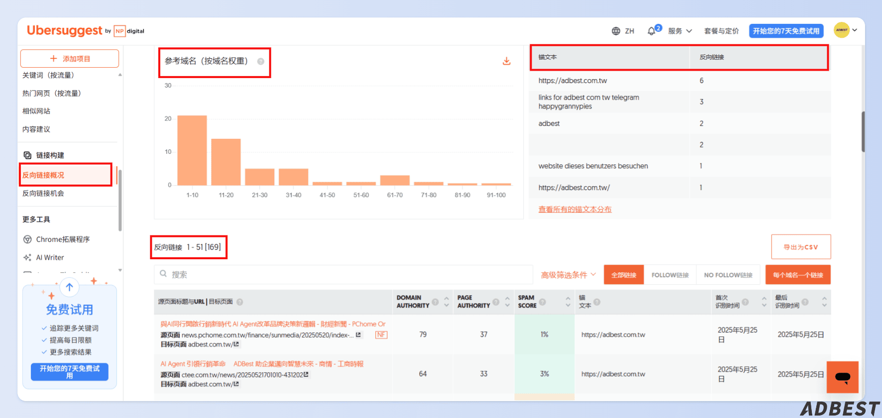Open the PChome article title link
Screen dimensions: 882x418
coord(273,324)
